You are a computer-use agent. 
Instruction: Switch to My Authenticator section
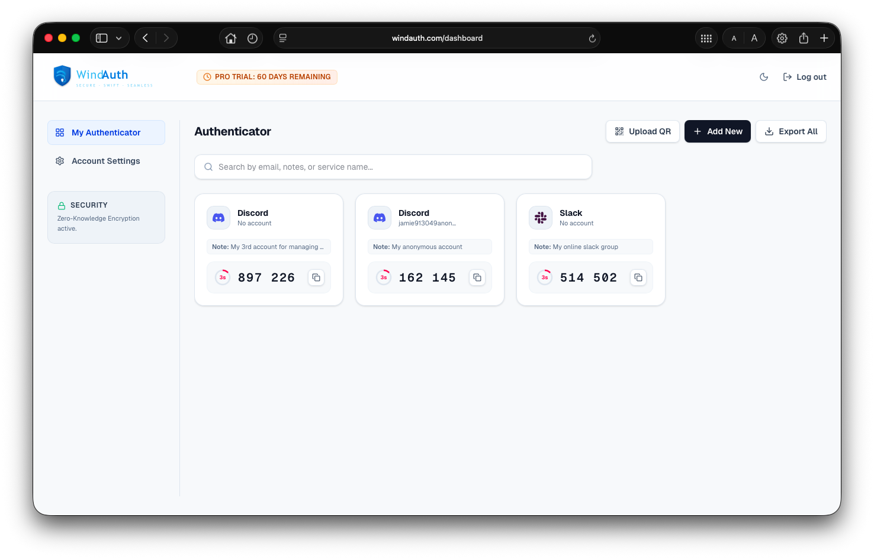[106, 132]
